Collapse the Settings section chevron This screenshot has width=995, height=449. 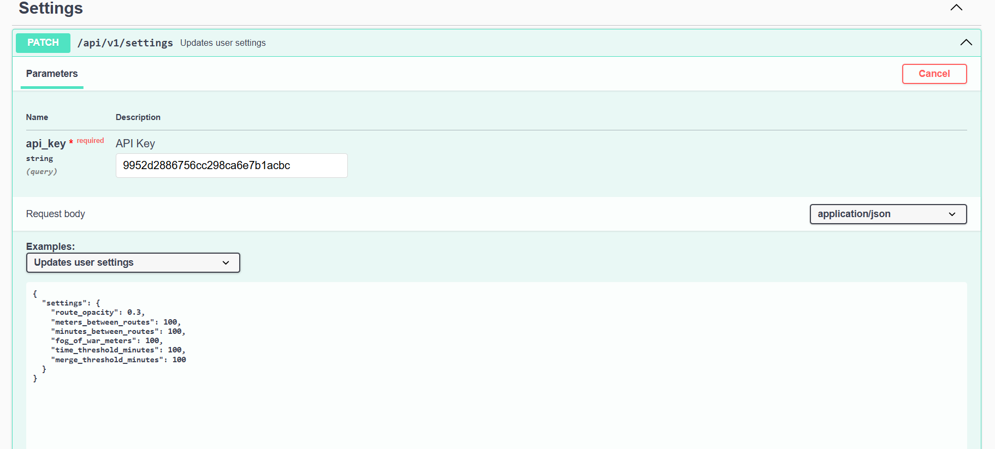pyautogui.click(x=956, y=8)
